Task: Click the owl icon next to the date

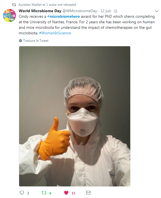Action: pyautogui.click(x=116, y=11)
